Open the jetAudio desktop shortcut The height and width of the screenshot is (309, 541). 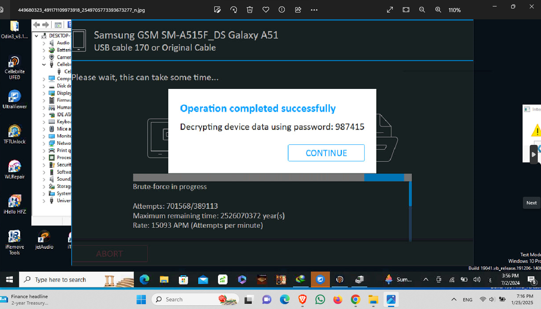(x=44, y=240)
